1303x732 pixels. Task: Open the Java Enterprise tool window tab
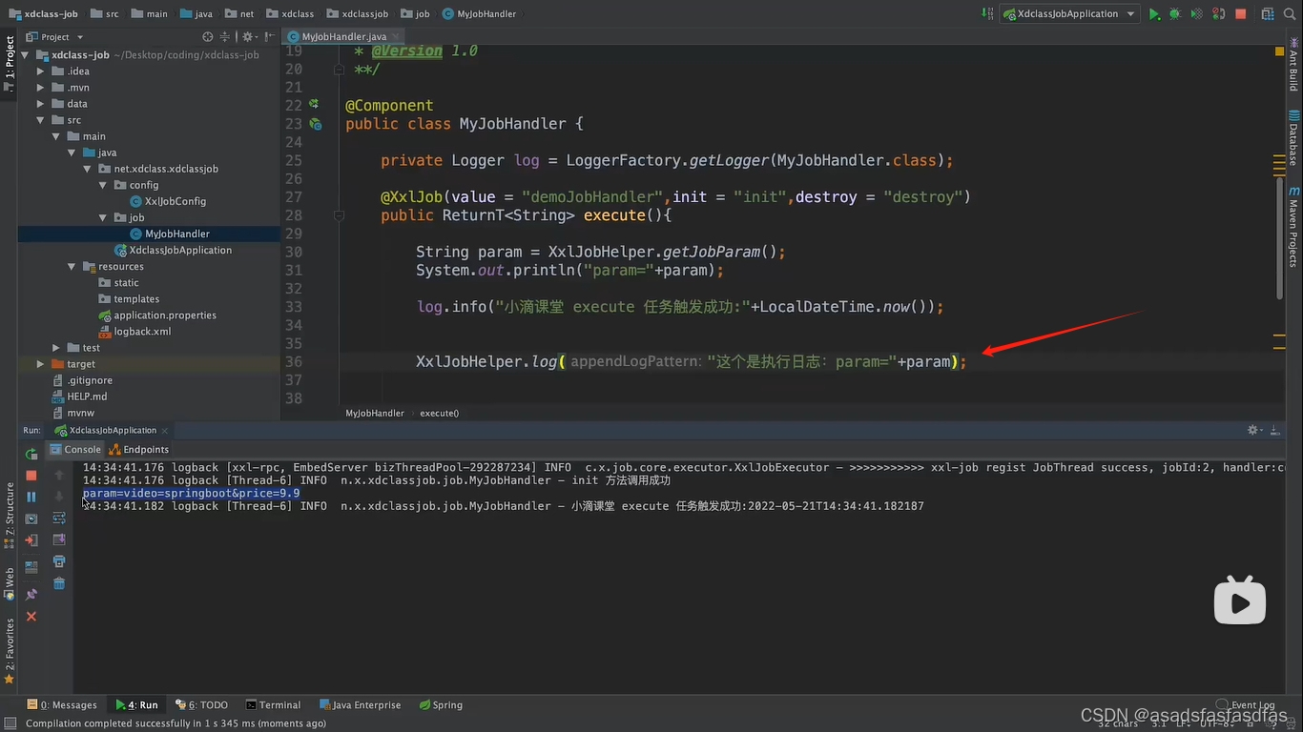[360, 705]
